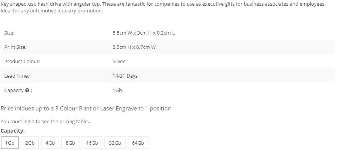Click the 'You must login' pricing message
This screenshot has height=151, width=337.
[x=46, y=122]
